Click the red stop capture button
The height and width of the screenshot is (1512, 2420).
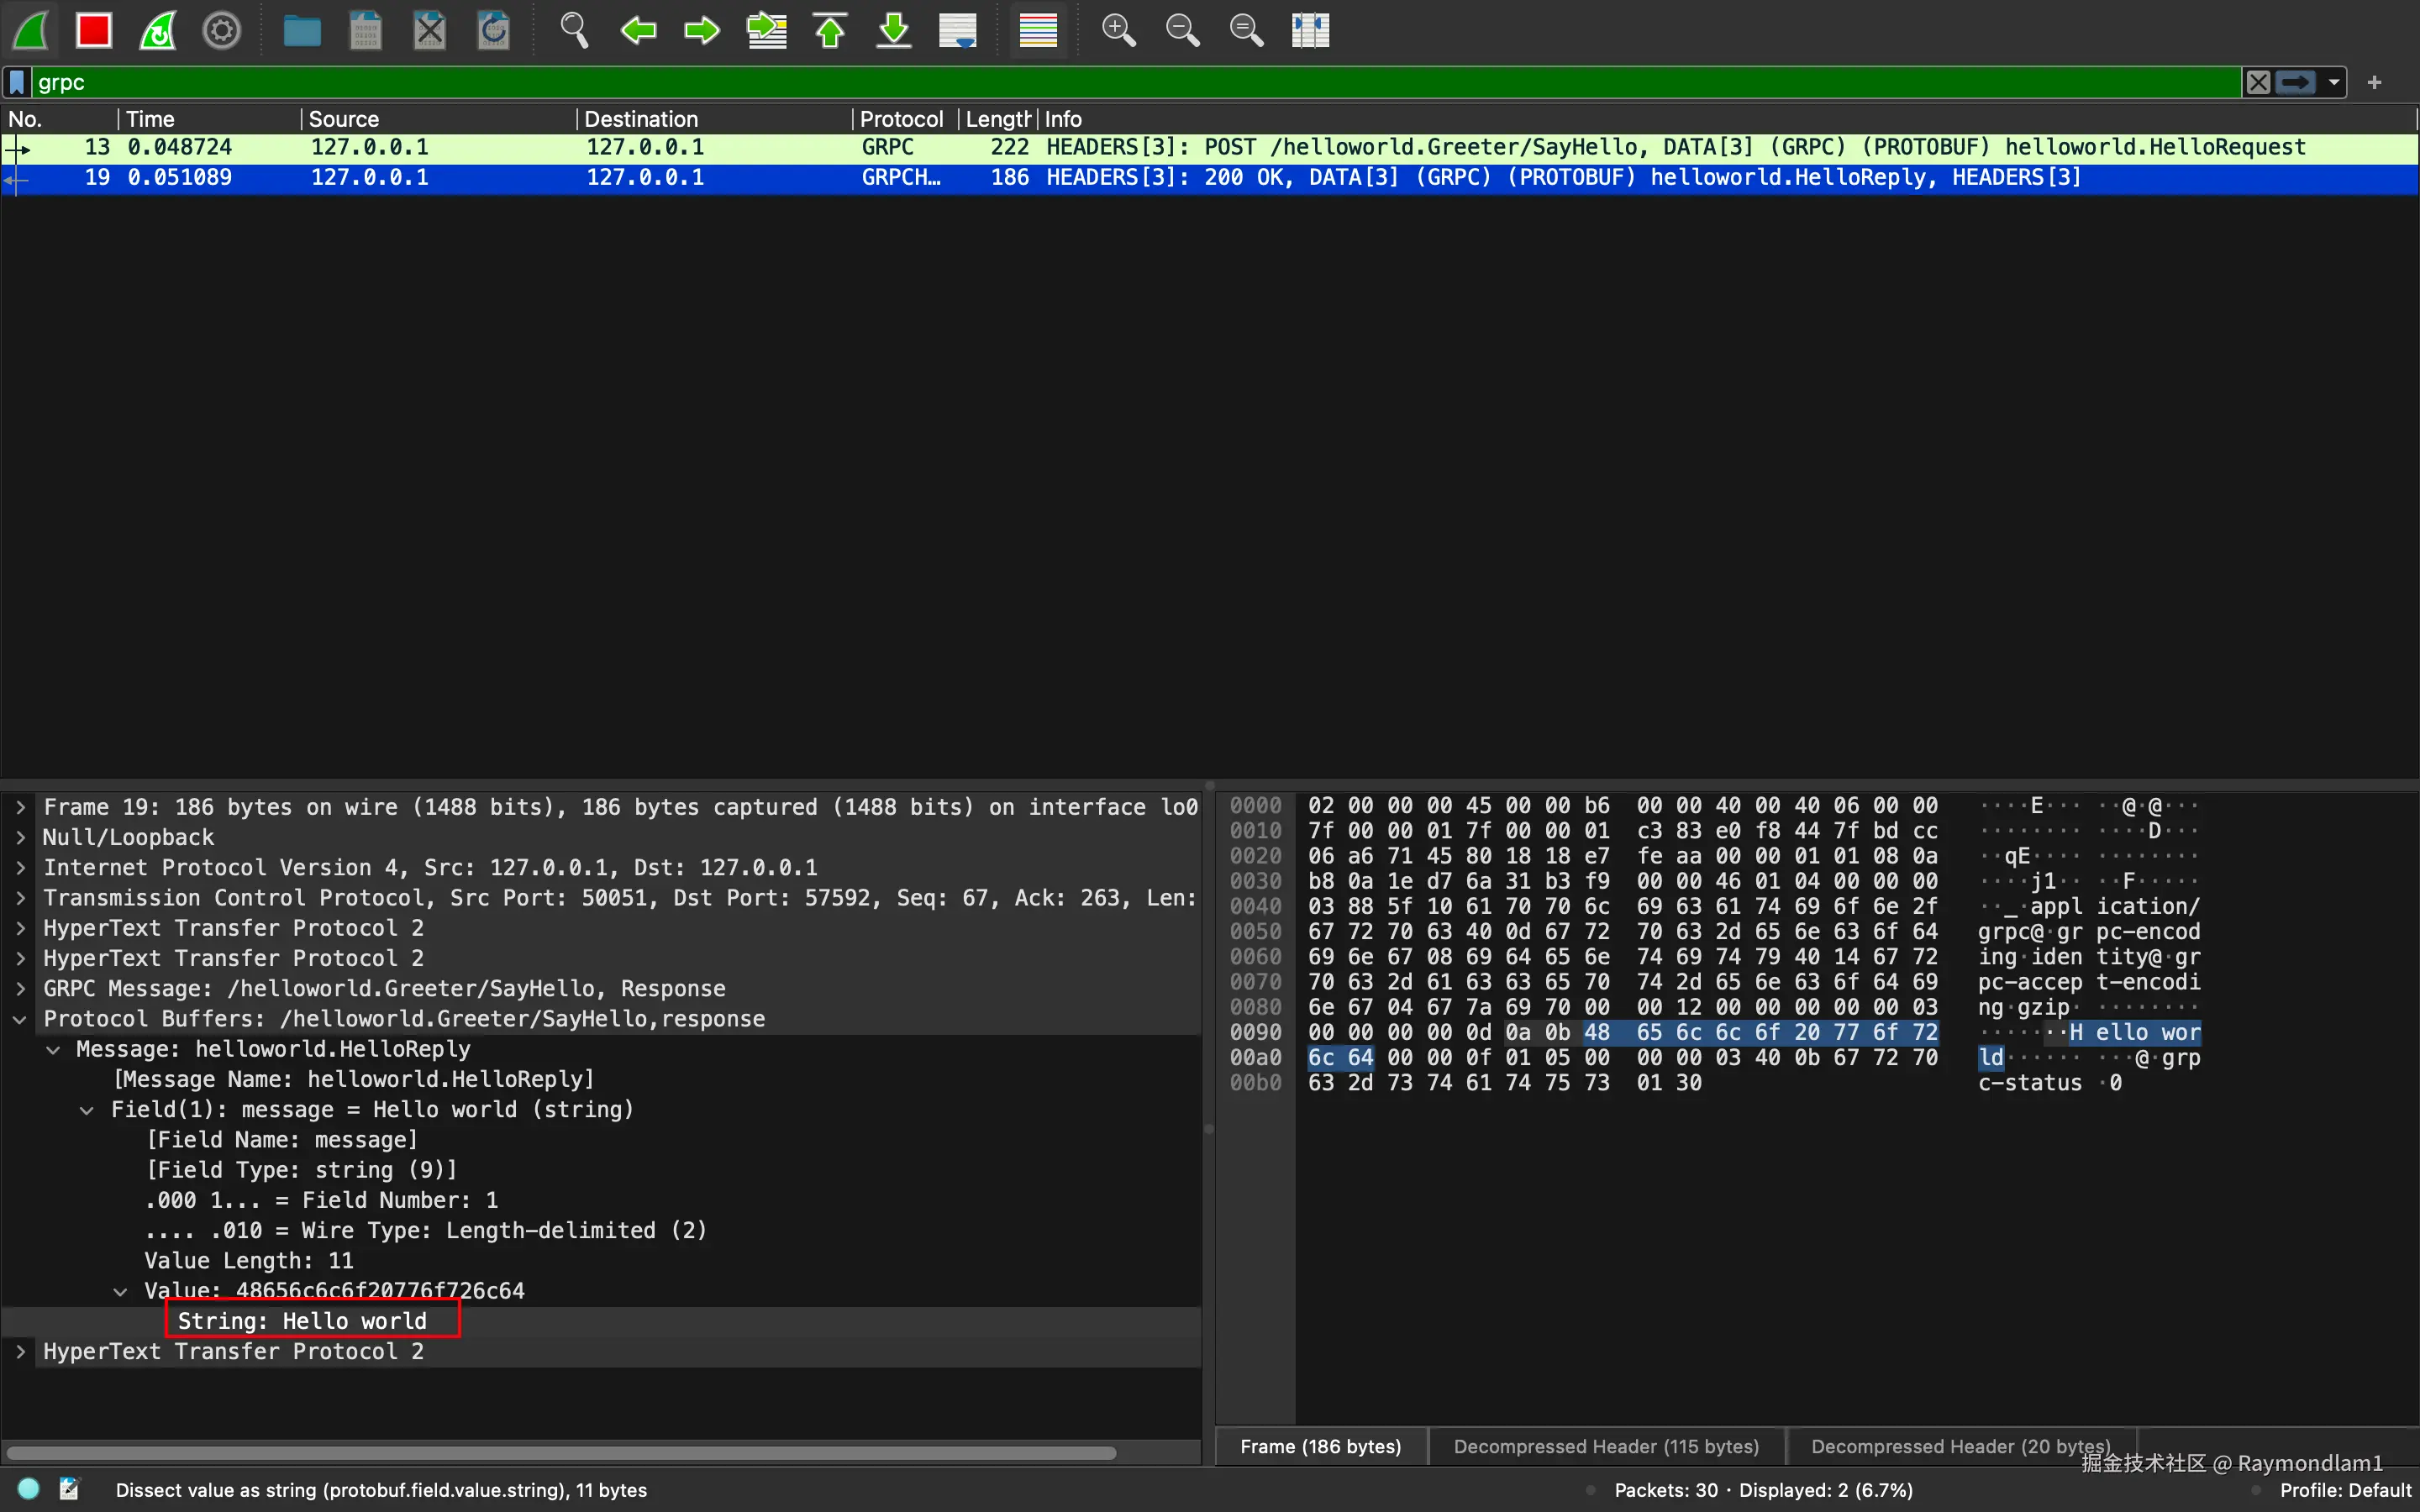click(94, 30)
